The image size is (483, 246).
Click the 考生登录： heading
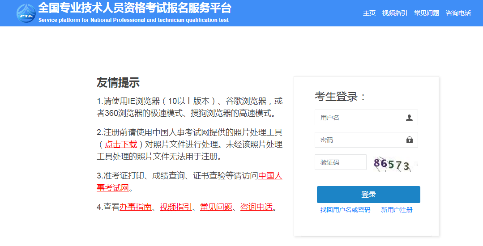[340, 97]
